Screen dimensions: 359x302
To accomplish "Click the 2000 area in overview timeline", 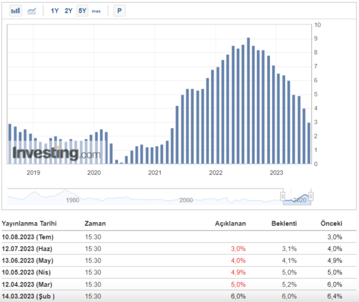I will [186, 200].
